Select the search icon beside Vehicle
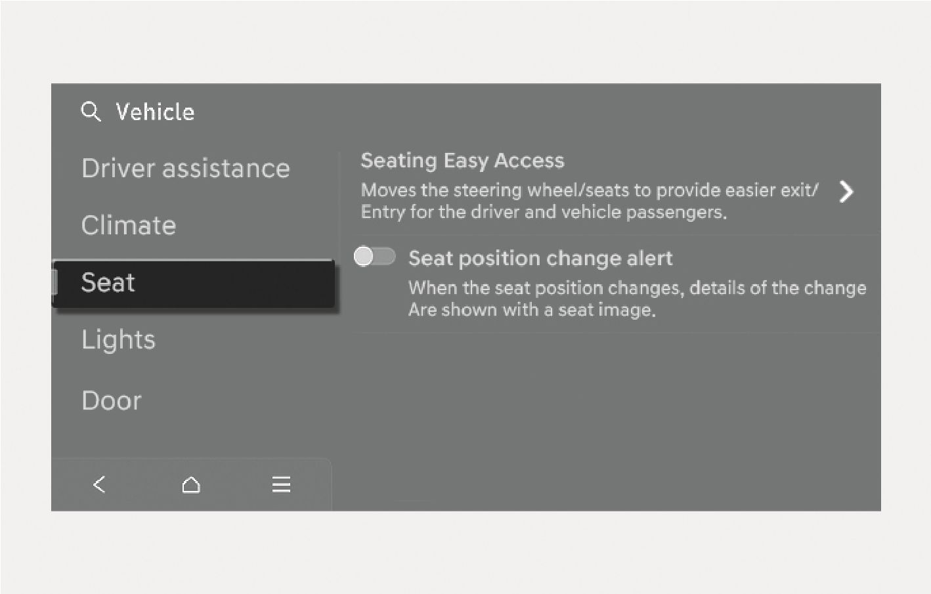Screen dimensions: 931x594 [x=91, y=112]
